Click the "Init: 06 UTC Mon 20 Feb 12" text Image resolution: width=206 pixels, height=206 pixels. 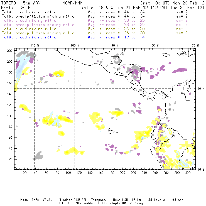[x=173, y=3]
